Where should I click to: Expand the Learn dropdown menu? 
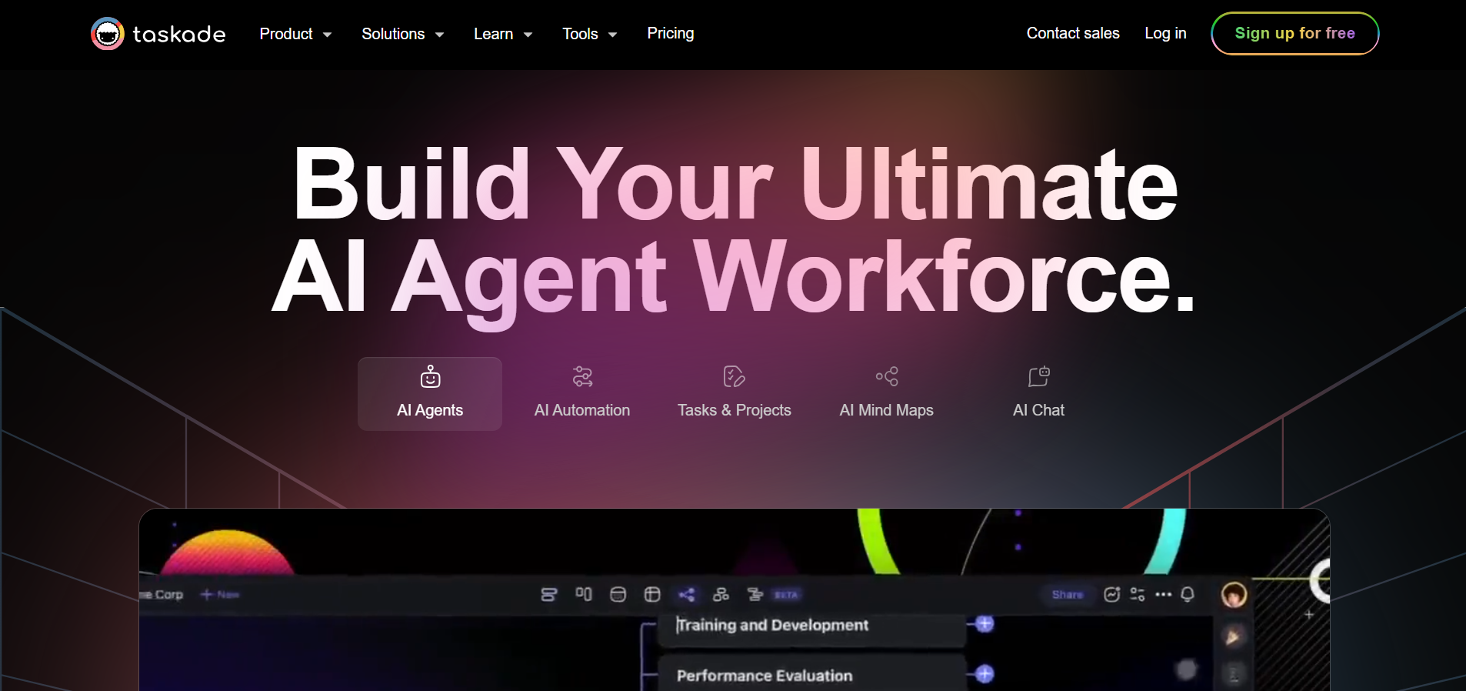(x=503, y=34)
